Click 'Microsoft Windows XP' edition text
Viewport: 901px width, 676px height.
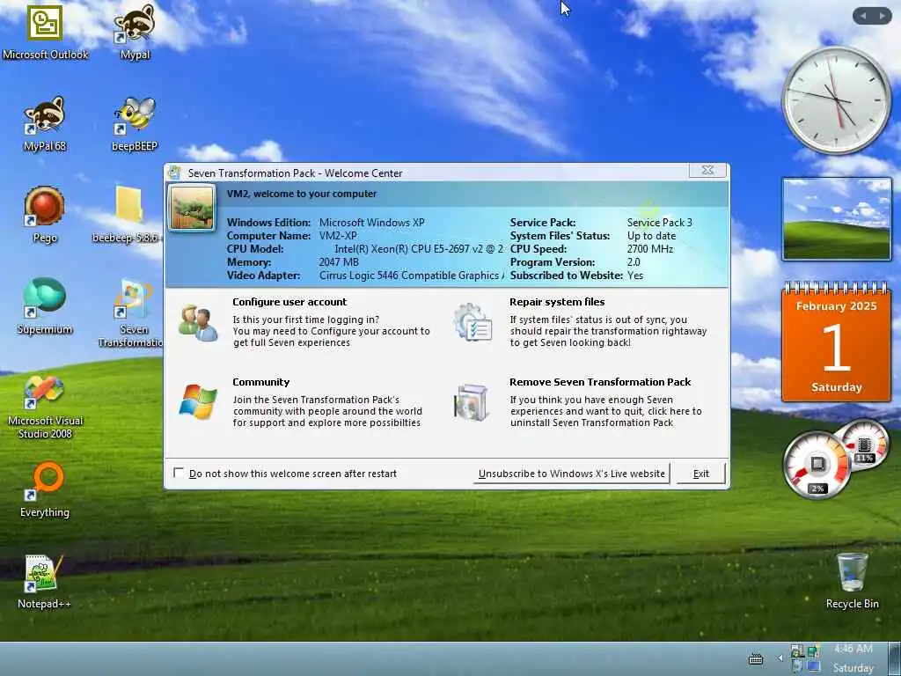pyautogui.click(x=372, y=223)
